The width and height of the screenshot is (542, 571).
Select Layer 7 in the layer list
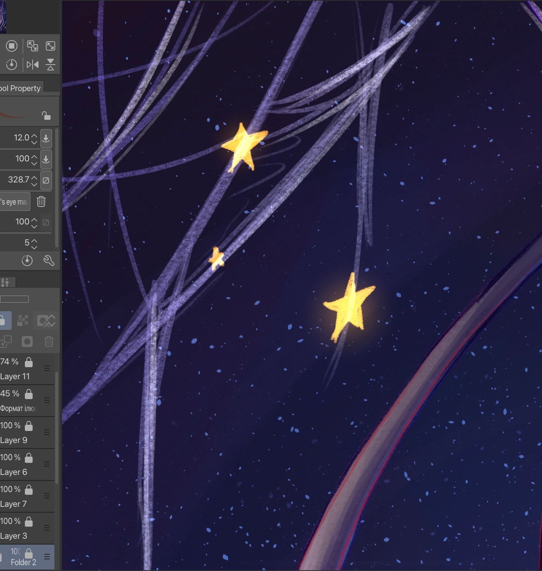coord(27,497)
